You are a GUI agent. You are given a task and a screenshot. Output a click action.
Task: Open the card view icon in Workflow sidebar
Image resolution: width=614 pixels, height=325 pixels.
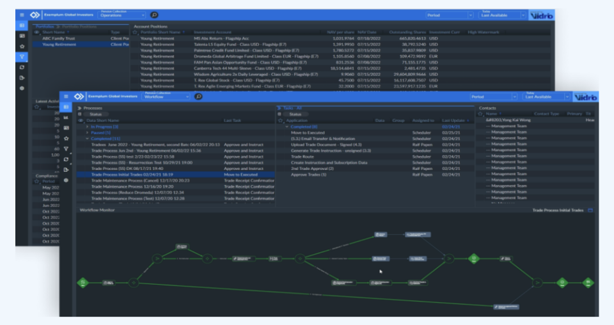[x=66, y=128]
